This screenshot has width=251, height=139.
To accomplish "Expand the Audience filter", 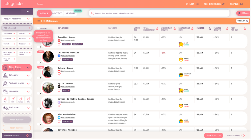I will [x=17, y=108].
